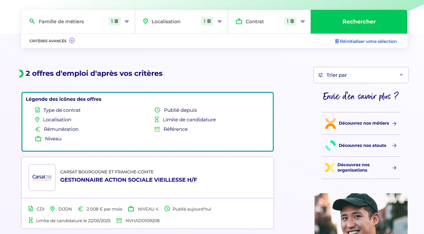Click the Localisation pin icon in search bar
Viewport: 424px width, 234px height.
[146, 21]
